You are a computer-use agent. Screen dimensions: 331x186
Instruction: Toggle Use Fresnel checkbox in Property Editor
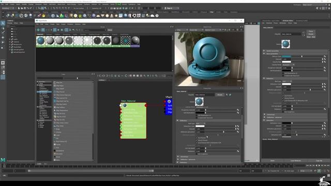pyautogui.click(x=197, y=138)
